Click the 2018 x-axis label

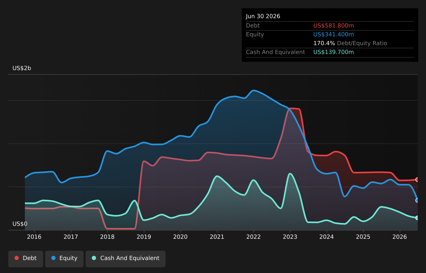click(x=107, y=237)
